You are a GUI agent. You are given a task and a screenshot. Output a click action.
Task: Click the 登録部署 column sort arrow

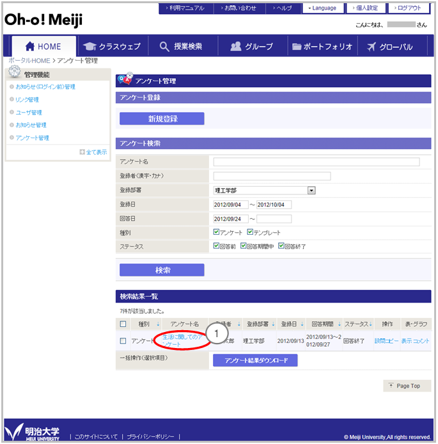point(273,324)
